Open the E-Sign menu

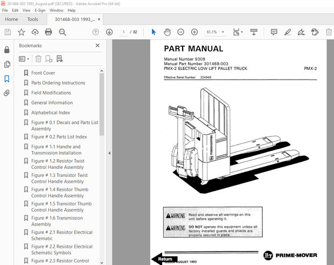point(40,10)
